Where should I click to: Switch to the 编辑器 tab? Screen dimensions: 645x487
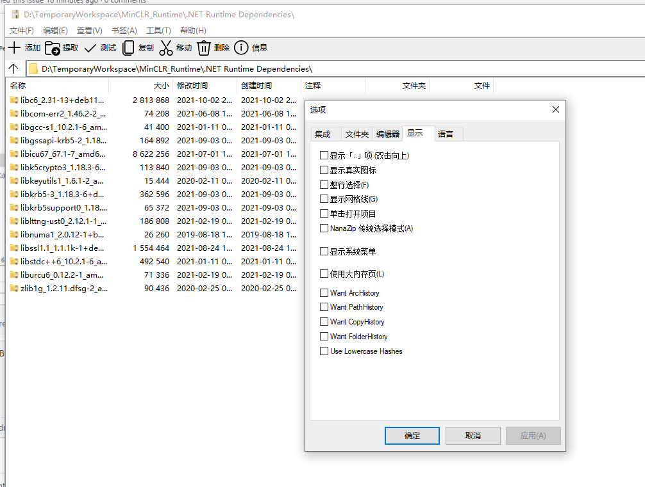point(387,134)
